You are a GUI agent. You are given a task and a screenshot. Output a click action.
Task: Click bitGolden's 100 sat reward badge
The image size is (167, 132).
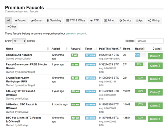pyautogui.click(x=75, y=105)
